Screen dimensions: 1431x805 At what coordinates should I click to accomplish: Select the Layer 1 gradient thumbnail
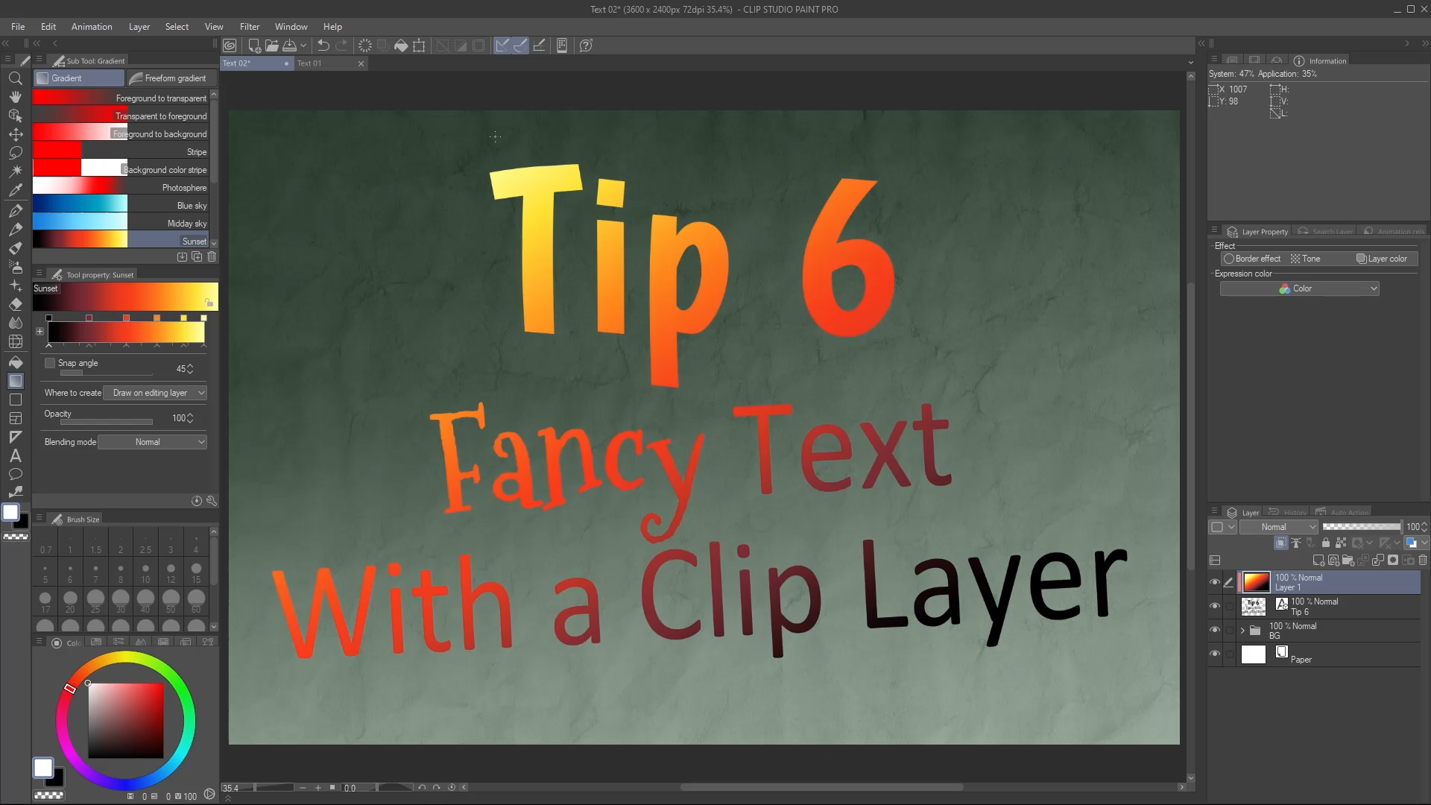click(x=1256, y=582)
